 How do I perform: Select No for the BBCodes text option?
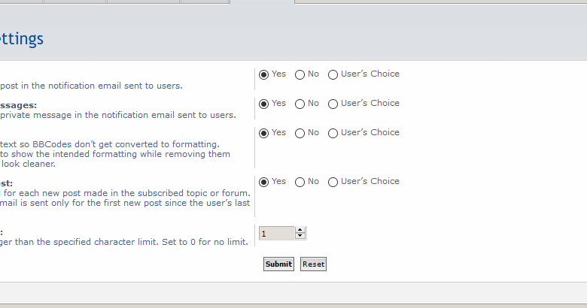(x=300, y=133)
